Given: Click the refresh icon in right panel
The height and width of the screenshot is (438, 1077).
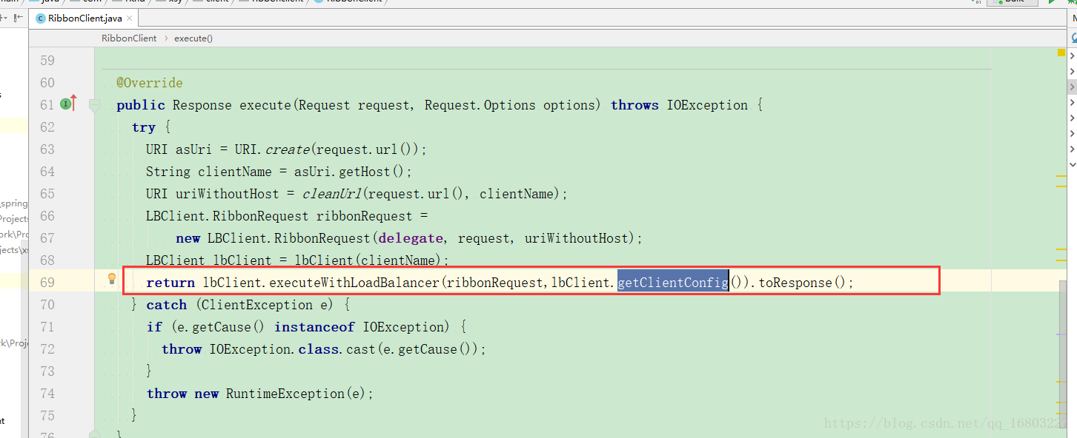Looking at the screenshot, I should pyautogui.click(x=1073, y=37).
